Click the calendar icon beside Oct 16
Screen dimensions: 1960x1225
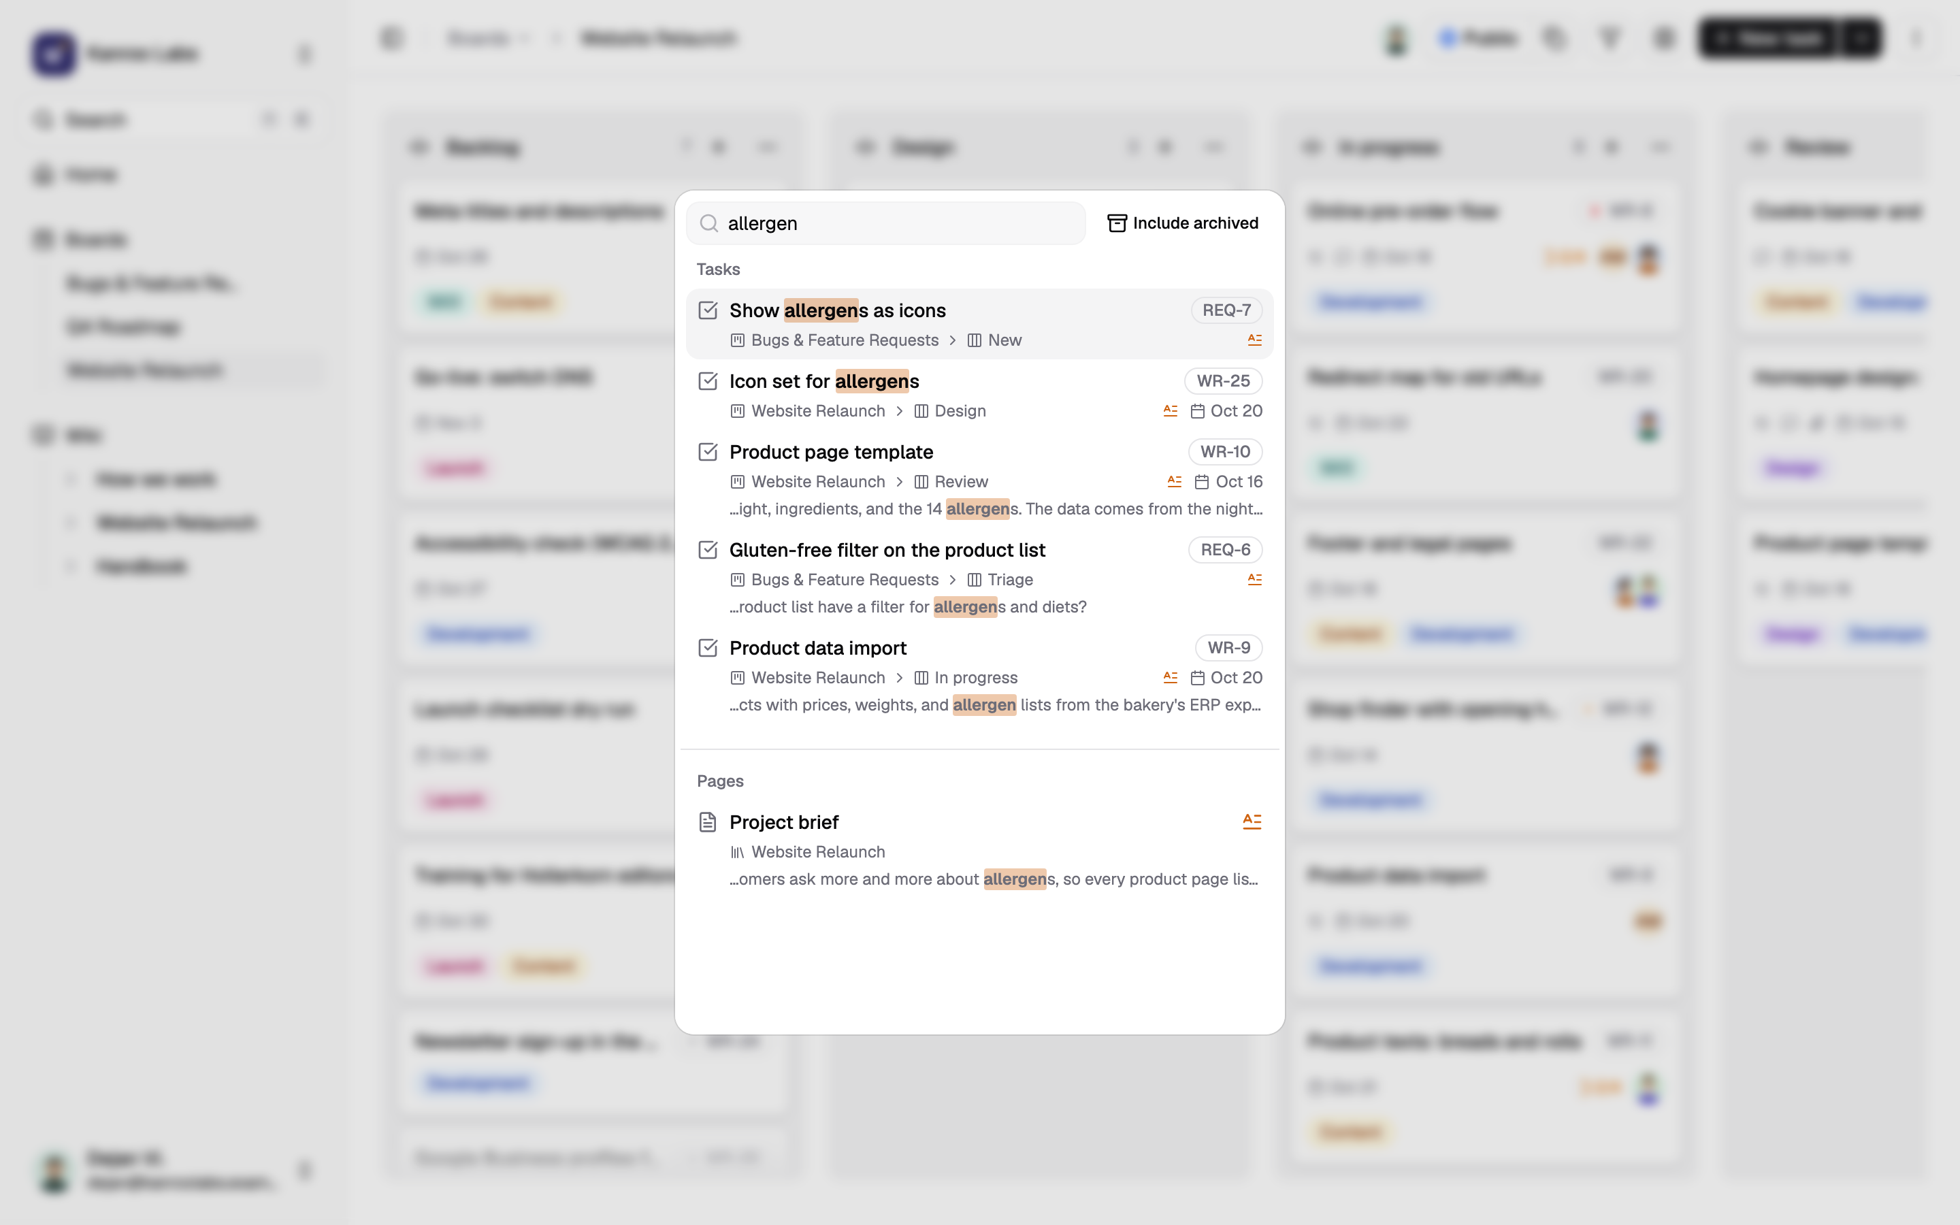(1202, 482)
